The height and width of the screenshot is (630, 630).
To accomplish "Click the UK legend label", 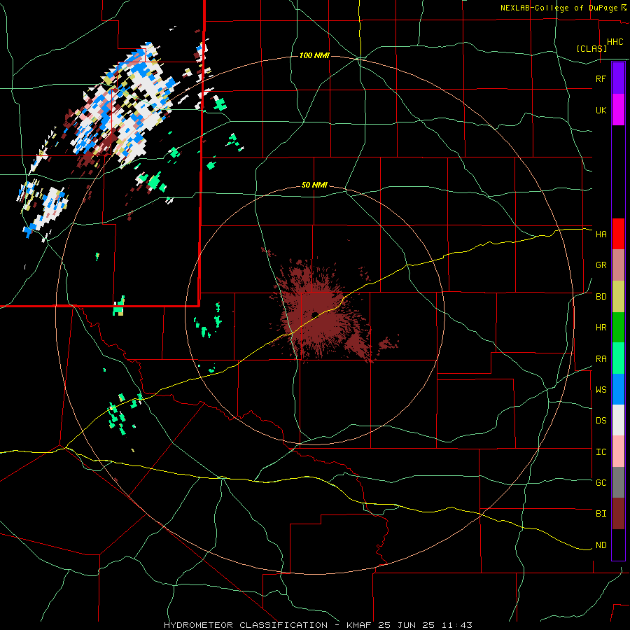I will (x=601, y=111).
